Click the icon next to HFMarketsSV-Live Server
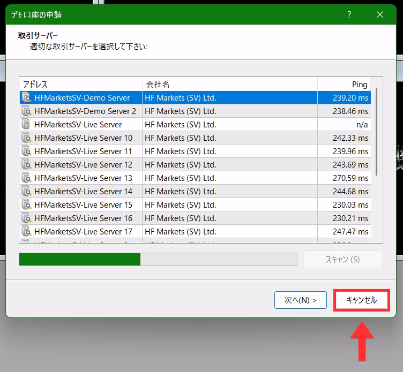This screenshot has width=403, height=372. [x=26, y=124]
